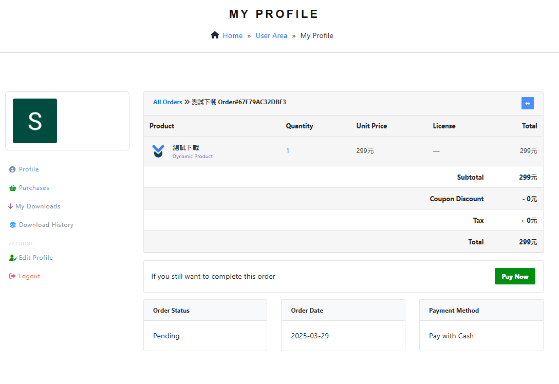This screenshot has height=384, width=559.
Task: Click the Purchases basket icon
Action: coord(12,188)
